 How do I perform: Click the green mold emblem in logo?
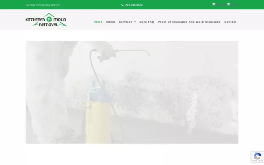[x=48, y=20]
